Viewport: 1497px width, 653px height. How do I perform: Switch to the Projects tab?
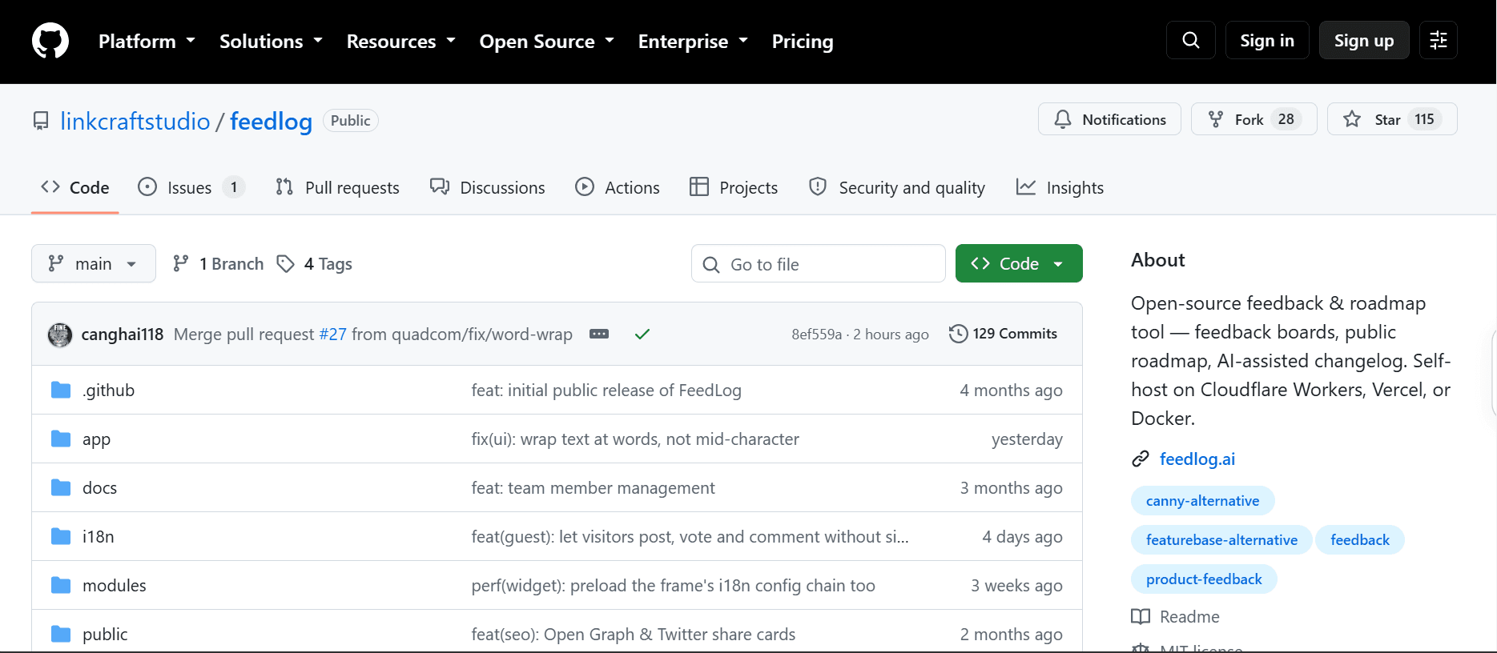pyautogui.click(x=734, y=187)
